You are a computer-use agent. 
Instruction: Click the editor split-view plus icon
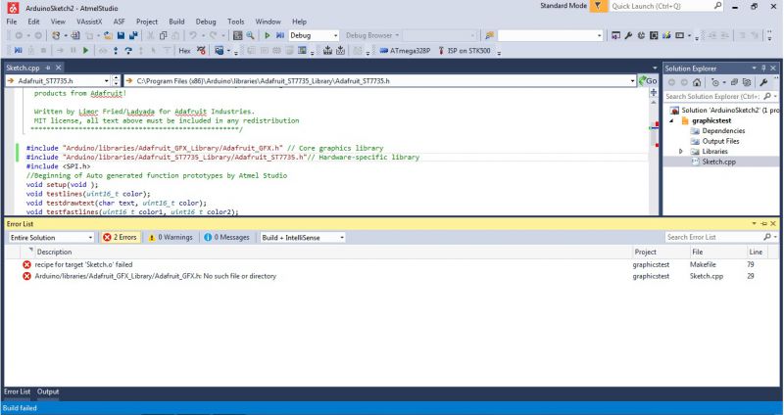tap(653, 92)
